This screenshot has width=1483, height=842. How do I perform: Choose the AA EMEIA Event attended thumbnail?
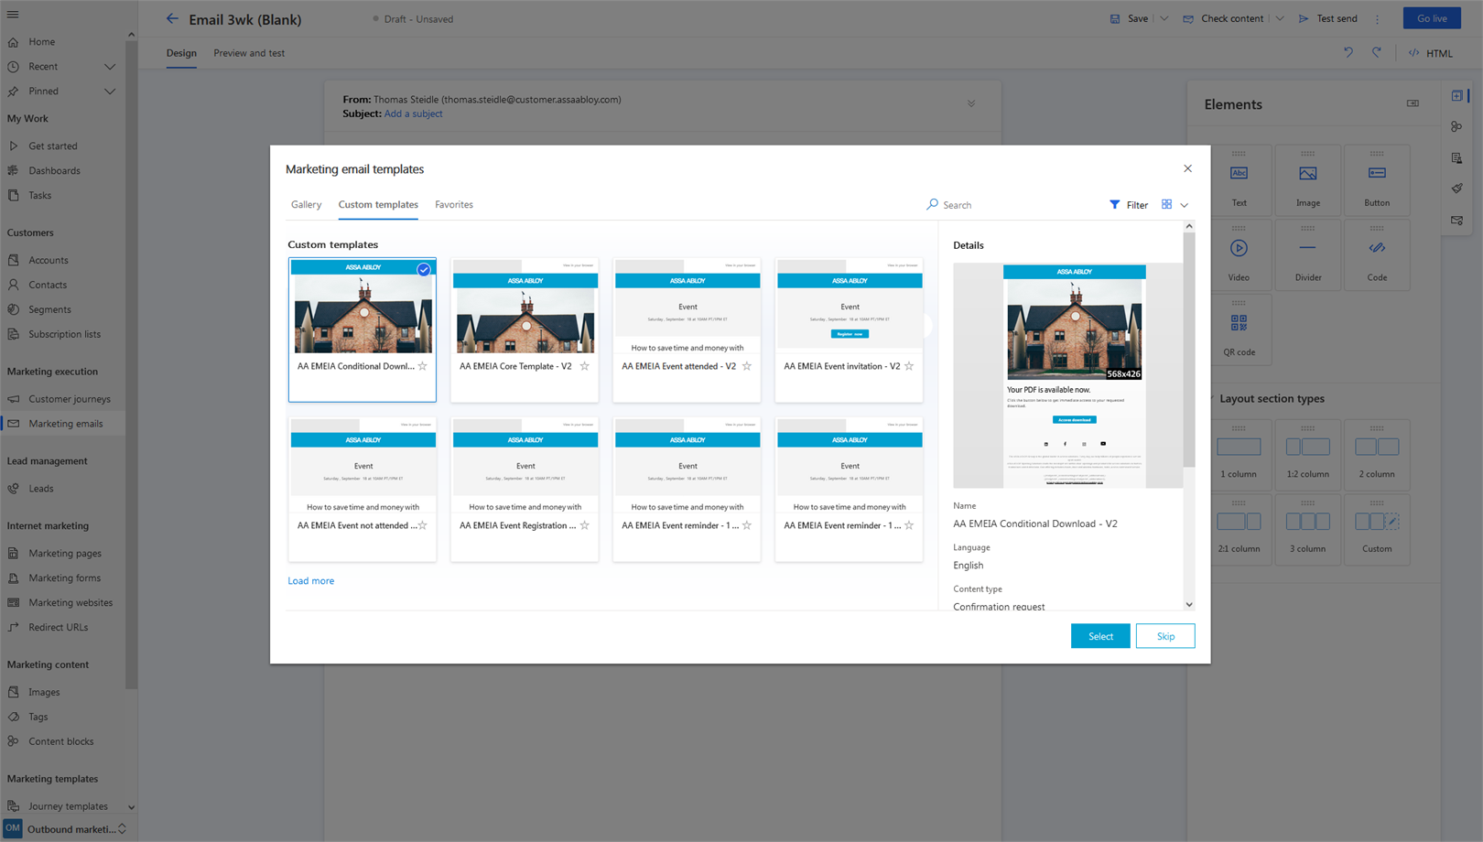coord(687,311)
